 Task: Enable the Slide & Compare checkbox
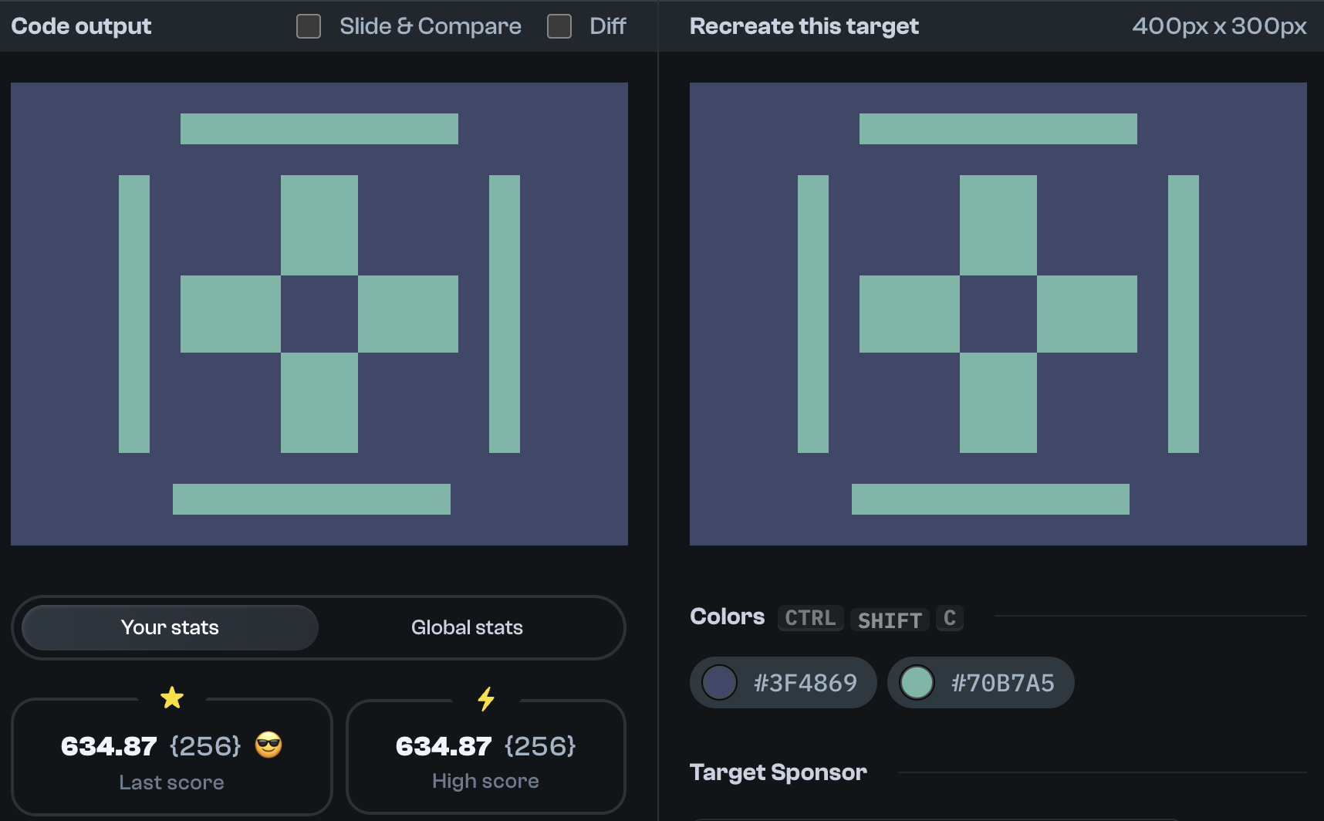(x=308, y=25)
